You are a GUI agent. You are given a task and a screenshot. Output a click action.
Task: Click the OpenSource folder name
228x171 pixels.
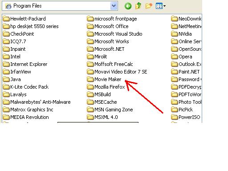click(x=190, y=49)
